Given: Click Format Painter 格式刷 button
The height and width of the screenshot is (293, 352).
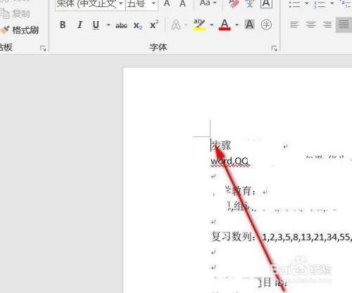Looking at the screenshot, I should 20,30.
